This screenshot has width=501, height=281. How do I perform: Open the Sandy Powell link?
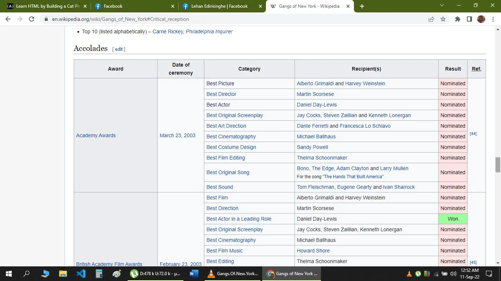[x=312, y=147]
